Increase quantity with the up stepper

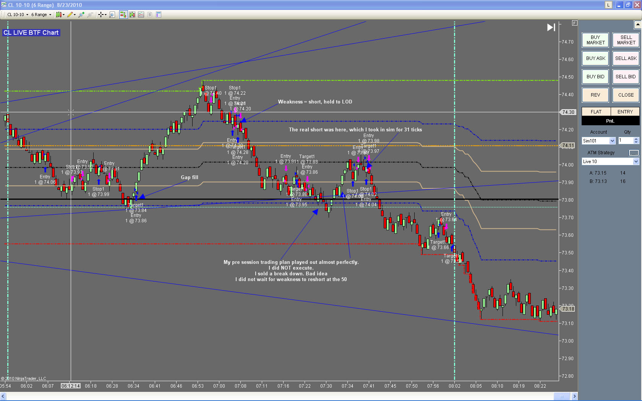click(636, 139)
